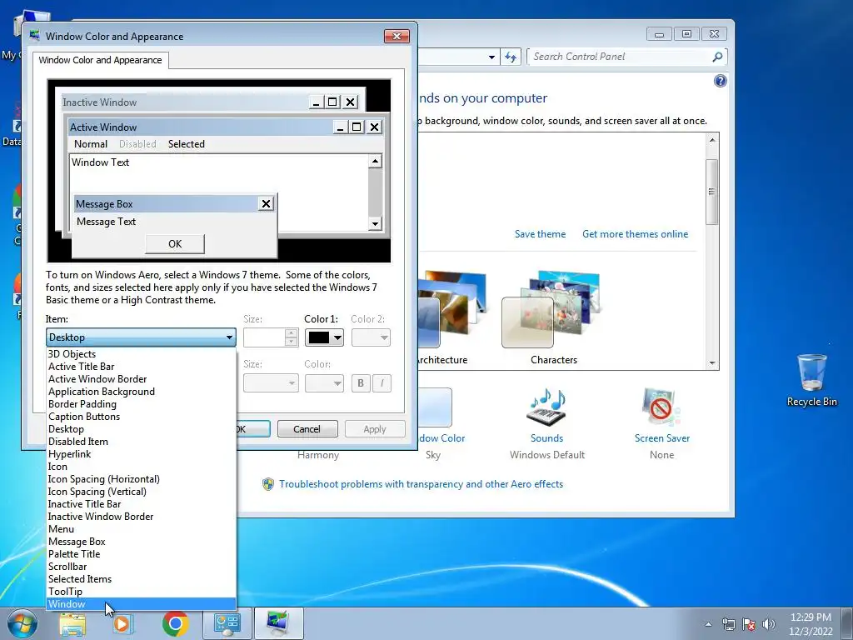Click the preview window scroll down arrow
The width and height of the screenshot is (853, 640).
click(375, 223)
